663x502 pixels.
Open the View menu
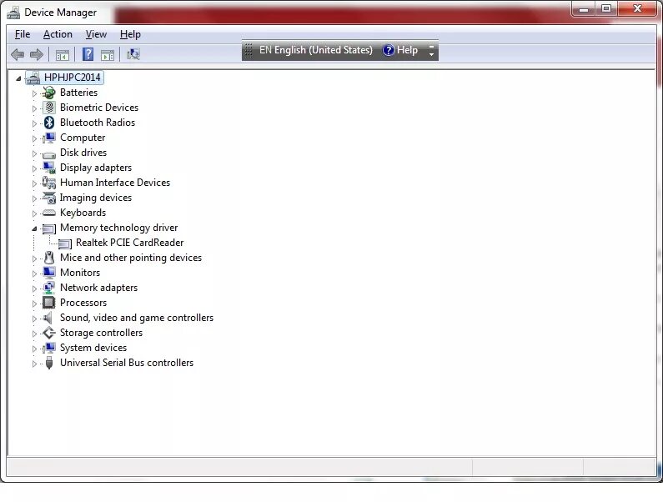pos(96,34)
